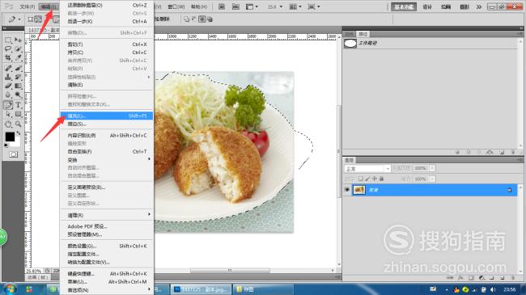The image size is (526, 295).
Task: Click the foreground black color swatch
Action: click(10, 137)
